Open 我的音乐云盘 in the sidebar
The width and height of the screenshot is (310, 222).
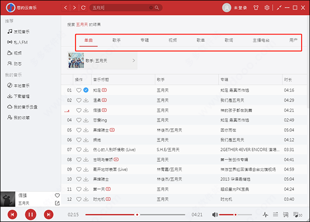point(22,107)
